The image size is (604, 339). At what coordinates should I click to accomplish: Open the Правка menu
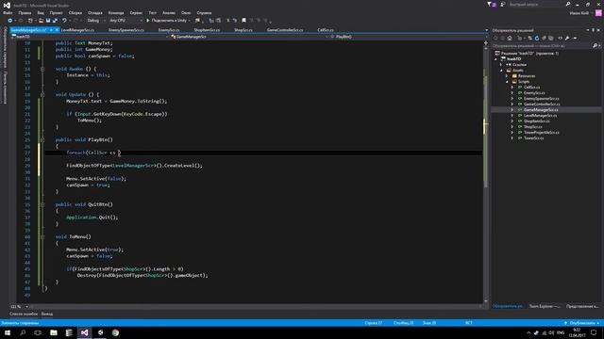(x=25, y=12)
